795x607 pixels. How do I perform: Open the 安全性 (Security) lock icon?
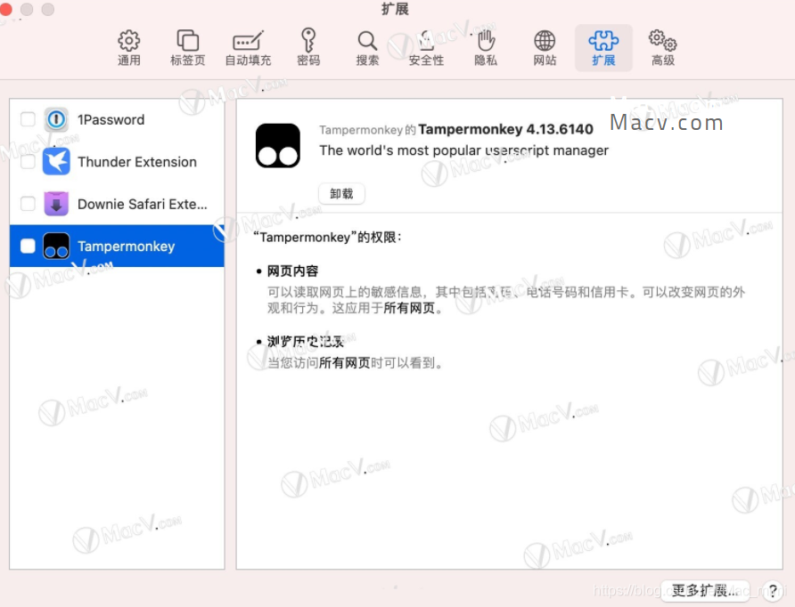tap(426, 41)
